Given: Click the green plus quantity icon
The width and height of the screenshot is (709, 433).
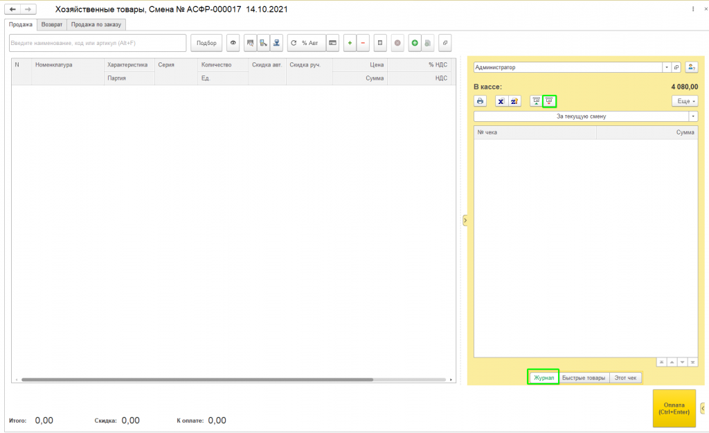Looking at the screenshot, I should click(x=350, y=43).
